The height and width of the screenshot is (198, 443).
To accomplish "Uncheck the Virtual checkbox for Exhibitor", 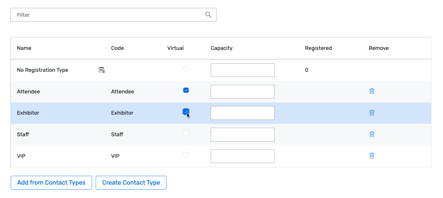I will point(186,112).
